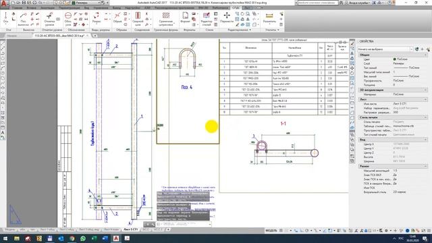The width and height of the screenshot is (432, 243).
Task: Select the text tool A in left toolbar
Action: click(3, 133)
